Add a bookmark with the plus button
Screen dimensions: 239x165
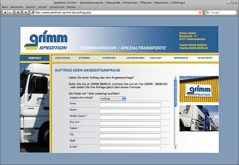[x=26, y=12]
